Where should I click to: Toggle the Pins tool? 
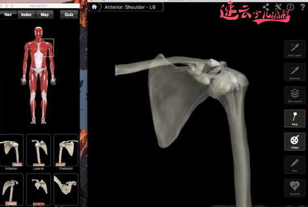pos(295,119)
